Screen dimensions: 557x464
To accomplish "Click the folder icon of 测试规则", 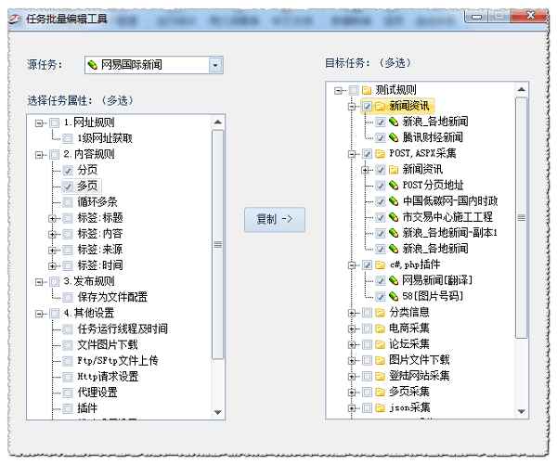I will tap(367, 90).
